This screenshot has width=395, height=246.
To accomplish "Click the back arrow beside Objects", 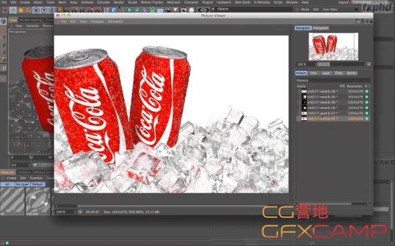I will coord(200,9).
